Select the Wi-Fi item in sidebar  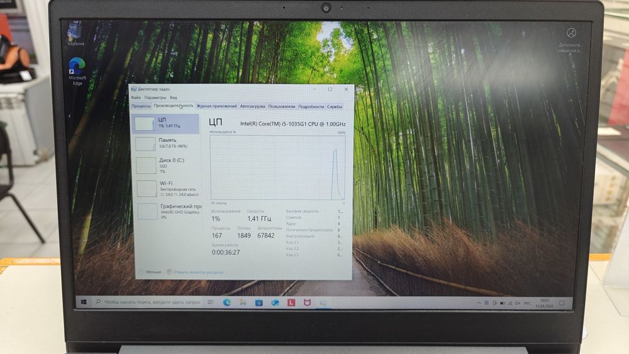click(x=168, y=189)
